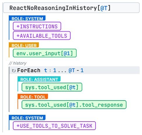Click the ForEach loop refresh icon
The image size is (142, 135).
point(14,71)
